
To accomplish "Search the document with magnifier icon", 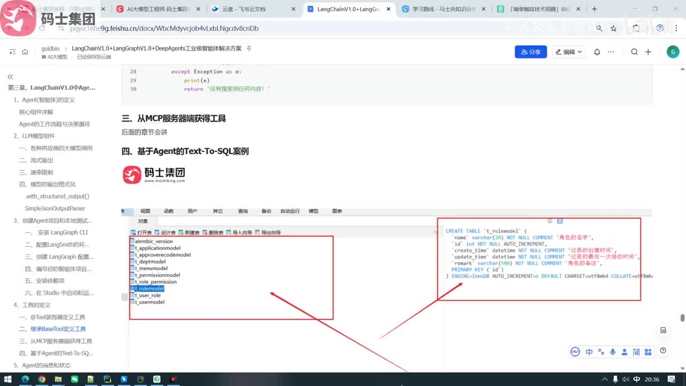I will (635, 52).
